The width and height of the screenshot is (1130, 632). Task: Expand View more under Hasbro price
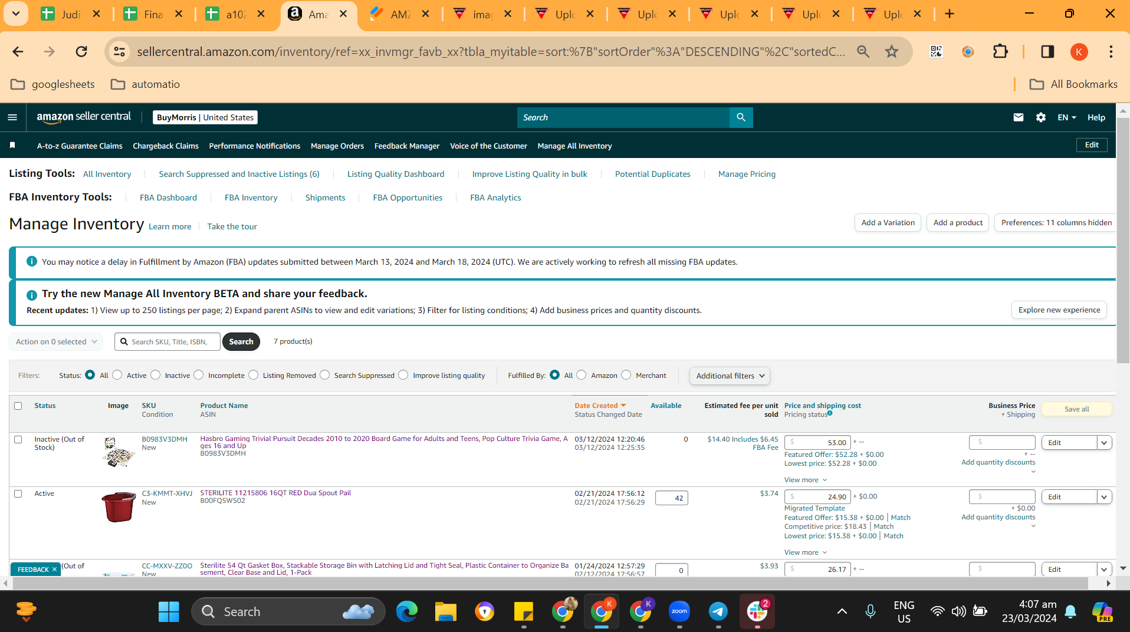pyautogui.click(x=806, y=480)
